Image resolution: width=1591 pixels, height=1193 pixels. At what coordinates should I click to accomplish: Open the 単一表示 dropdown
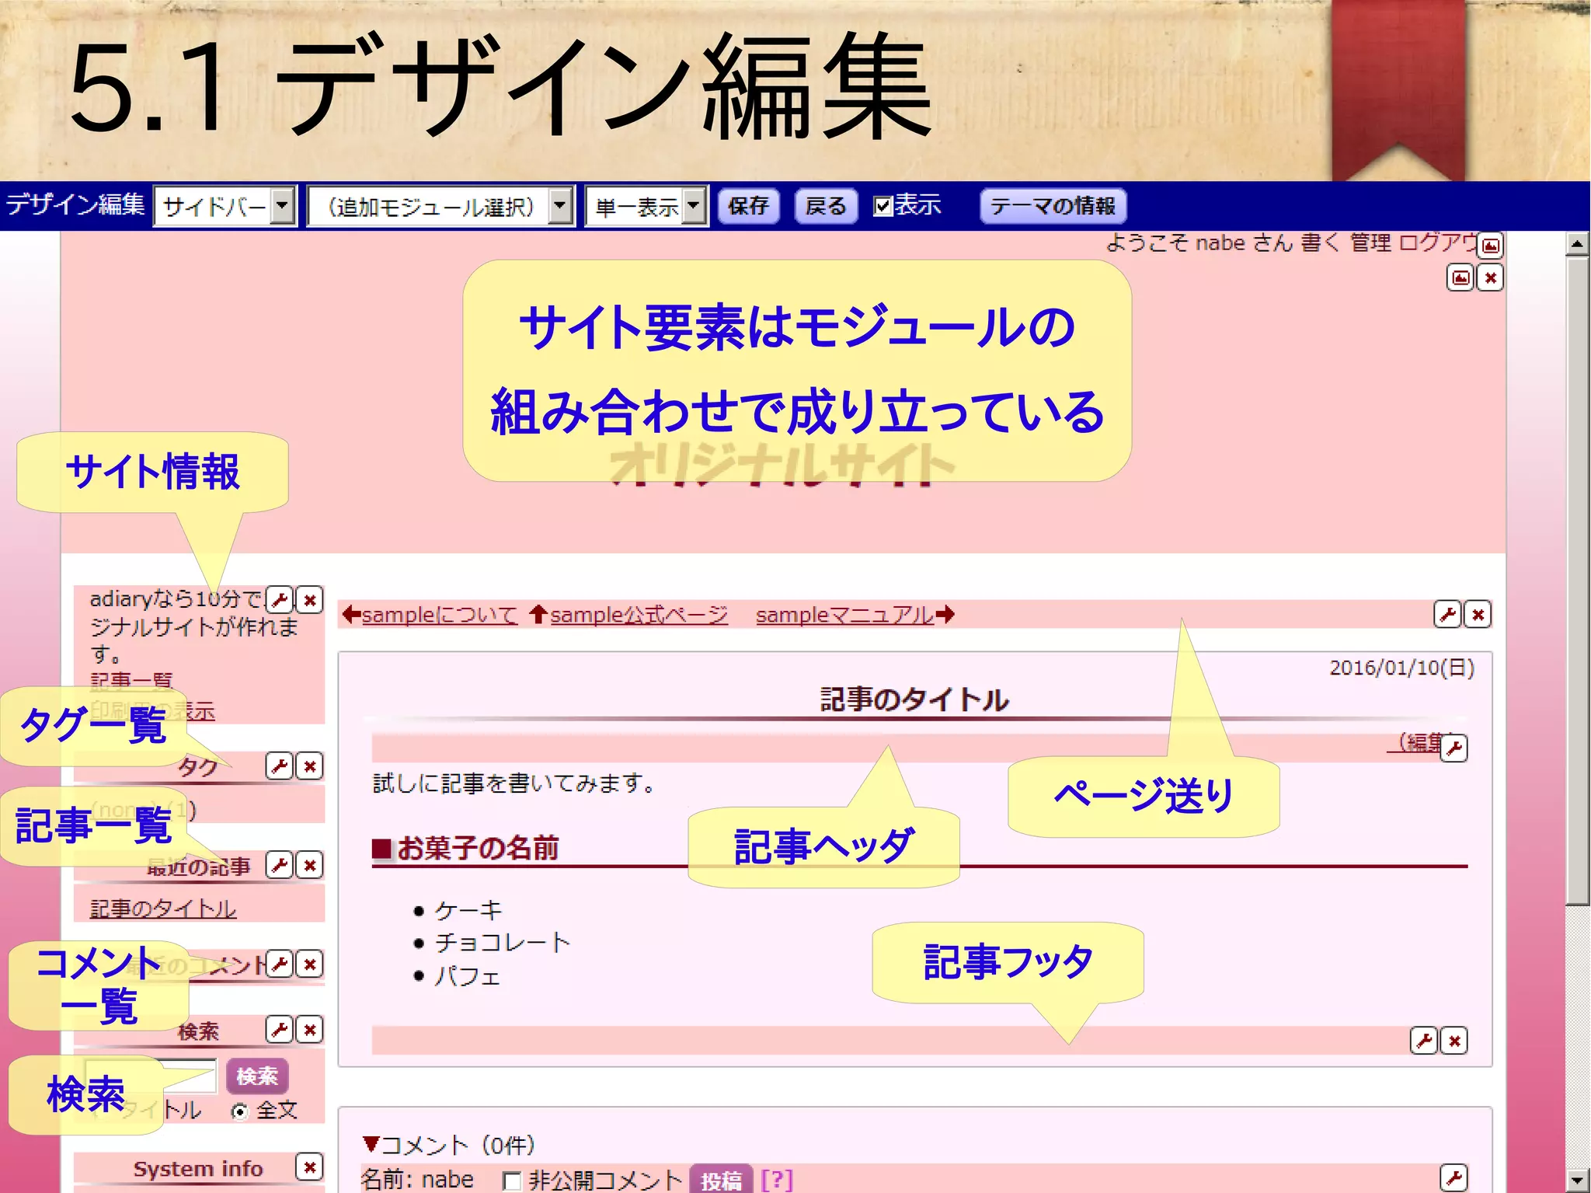[x=647, y=206]
